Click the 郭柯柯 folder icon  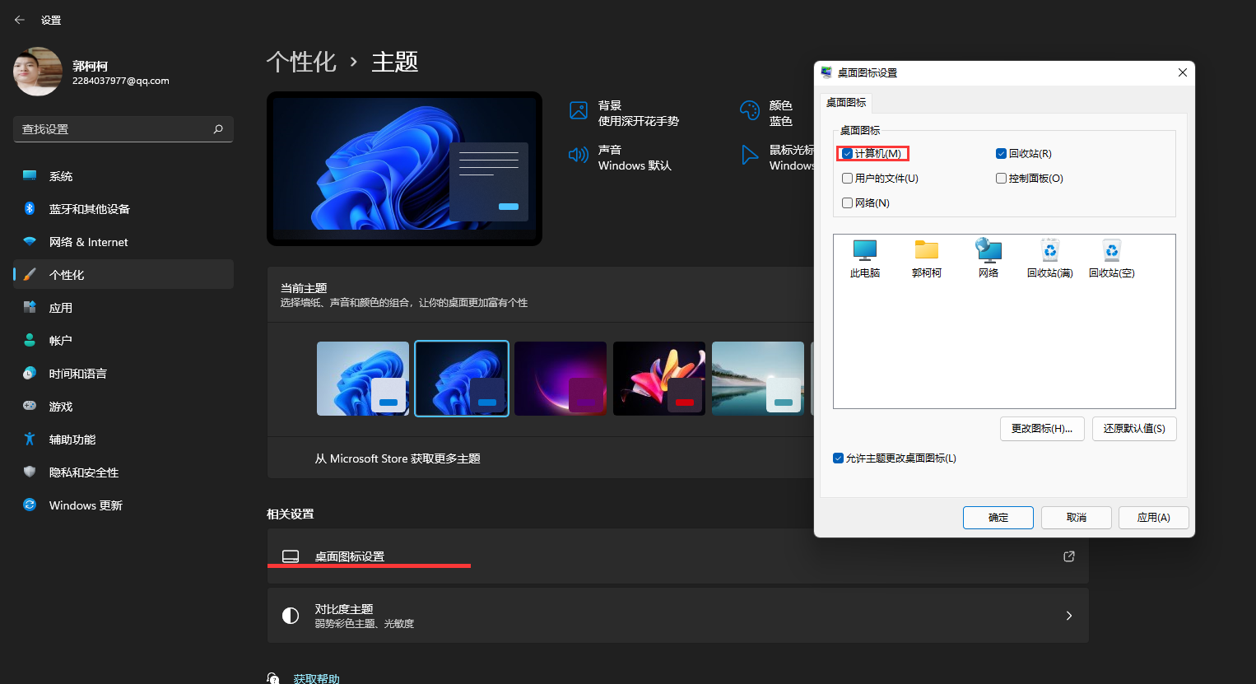[926, 257]
